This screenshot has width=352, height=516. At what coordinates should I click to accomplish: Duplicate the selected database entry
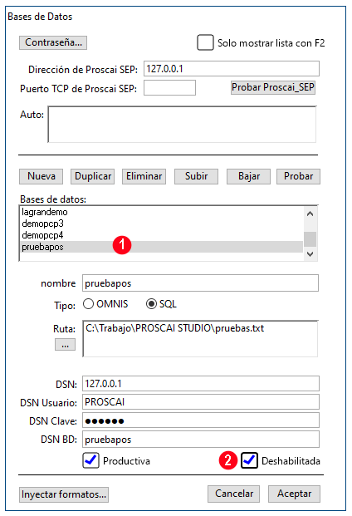click(93, 176)
